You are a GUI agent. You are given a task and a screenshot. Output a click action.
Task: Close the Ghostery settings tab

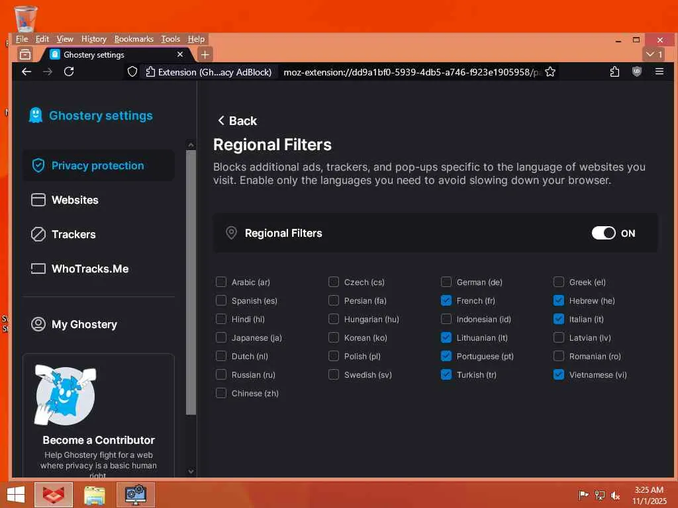point(180,54)
